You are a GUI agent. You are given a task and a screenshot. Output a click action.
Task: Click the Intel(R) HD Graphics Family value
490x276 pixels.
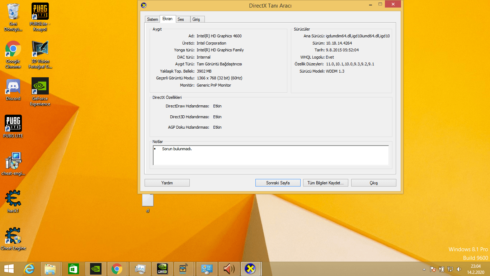pyautogui.click(x=220, y=50)
